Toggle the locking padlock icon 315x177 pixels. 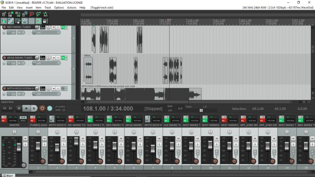pyautogui.click(x=45, y=21)
